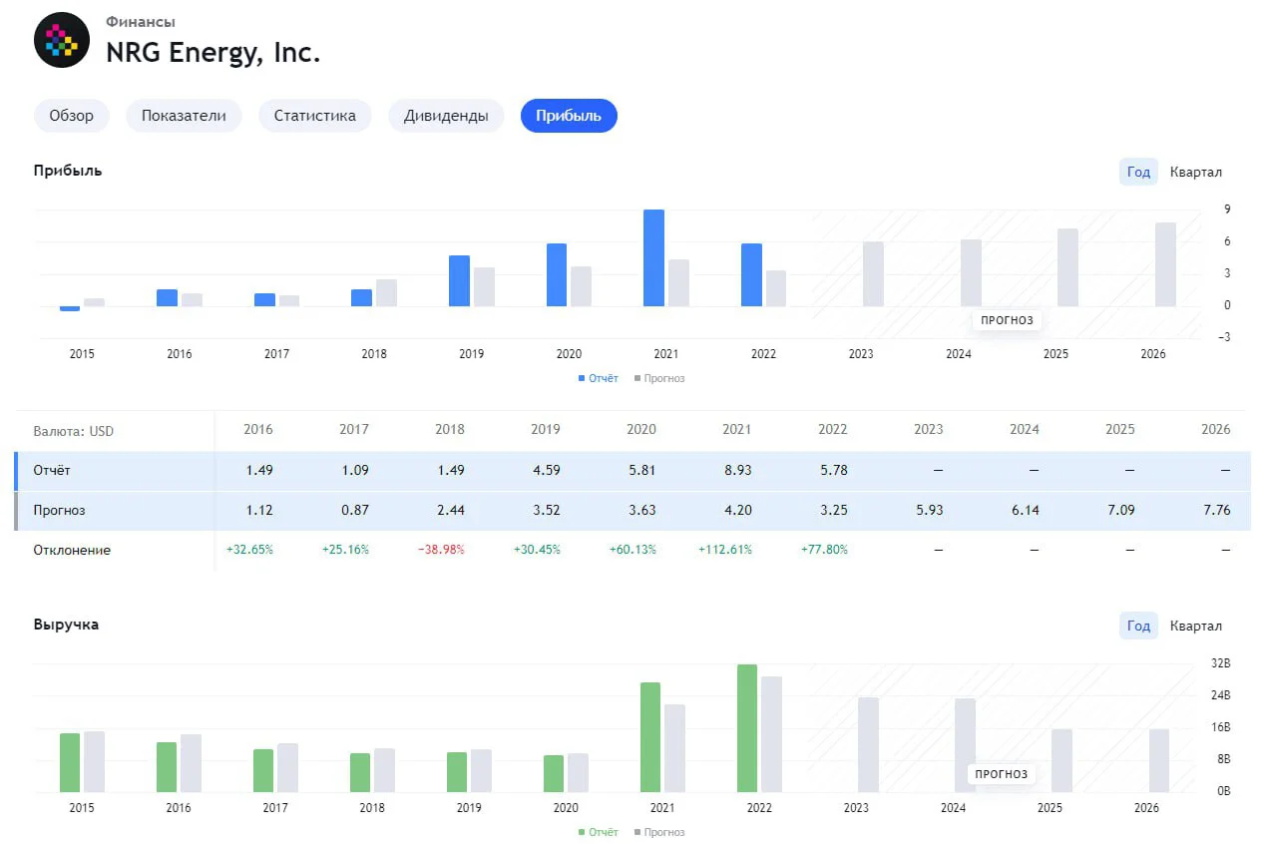The width and height of the screenshot is (1263, 844).
Task: Click forecast value 7.09
Action: (1120, 510)
